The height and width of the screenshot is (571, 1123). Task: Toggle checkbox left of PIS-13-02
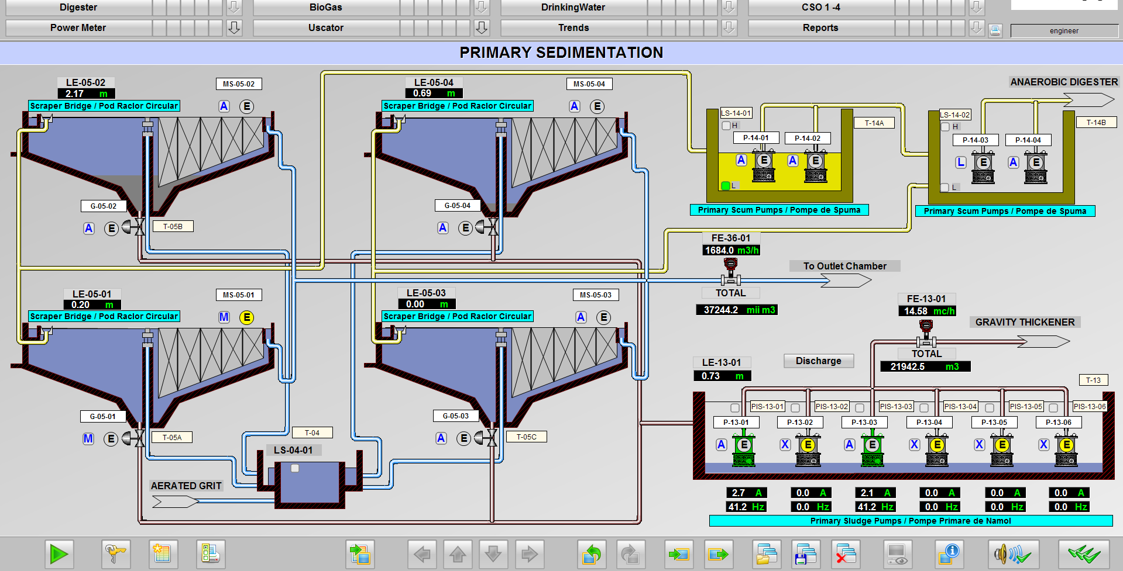[795, 408]
